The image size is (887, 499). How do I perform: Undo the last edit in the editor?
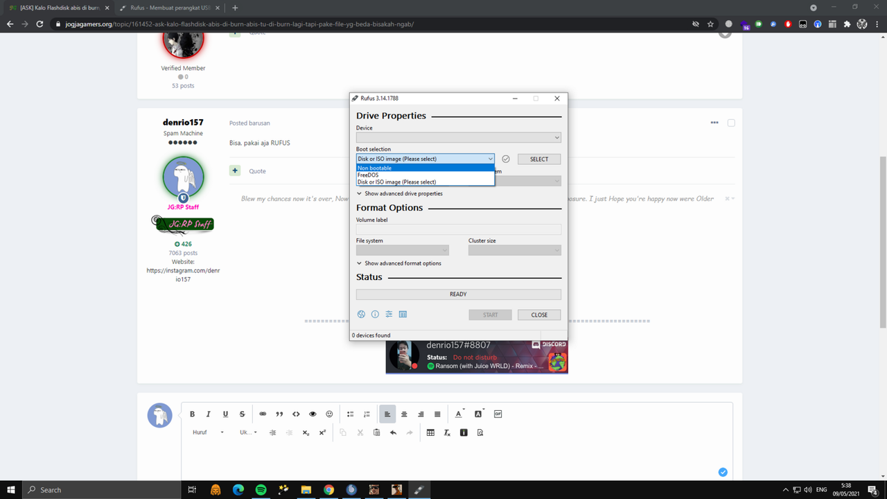(393, 432)
